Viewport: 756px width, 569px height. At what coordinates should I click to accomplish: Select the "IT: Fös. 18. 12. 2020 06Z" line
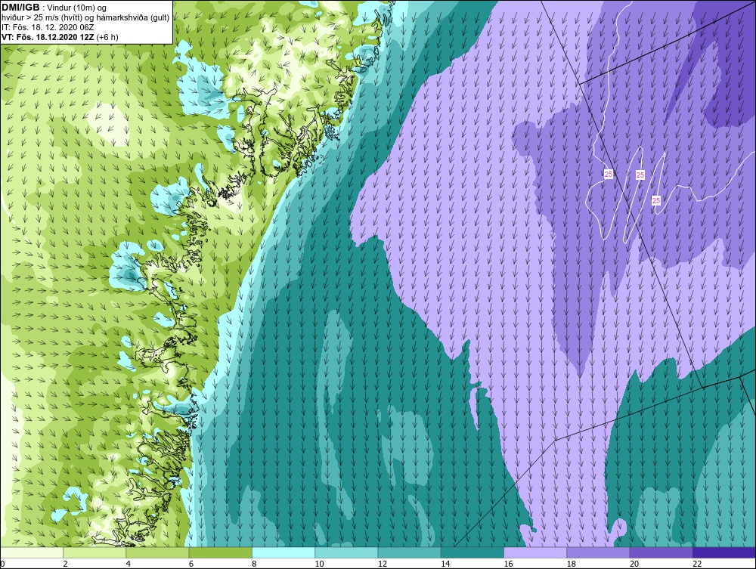[x=48, y=27]
